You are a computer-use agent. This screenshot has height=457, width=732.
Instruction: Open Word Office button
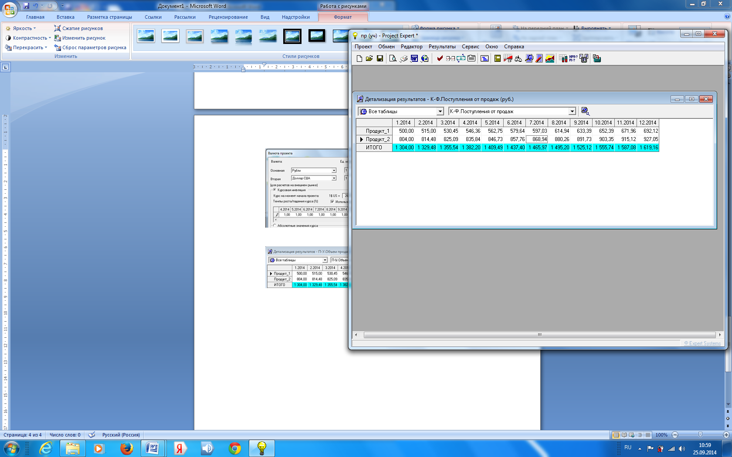pyautogui.click(x=10, y=10)
